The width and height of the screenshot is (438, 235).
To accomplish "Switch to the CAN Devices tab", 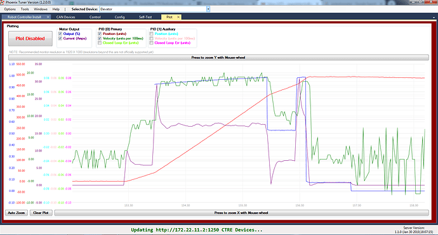I will [65, 17].
